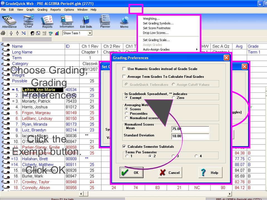Viewport: 267px width, 200px height.
Task: Select Percentiles averaging method
Action: point(126,113)
